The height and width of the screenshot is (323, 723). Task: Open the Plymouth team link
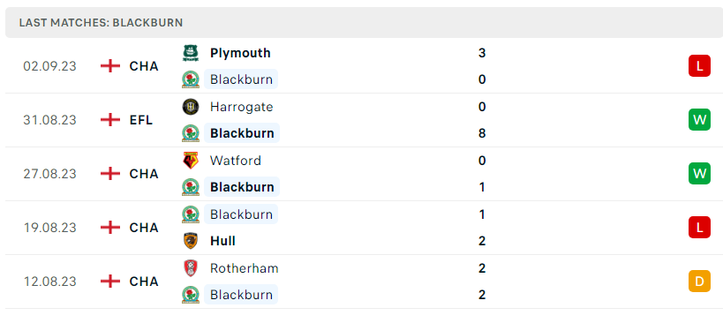point(240,53)
